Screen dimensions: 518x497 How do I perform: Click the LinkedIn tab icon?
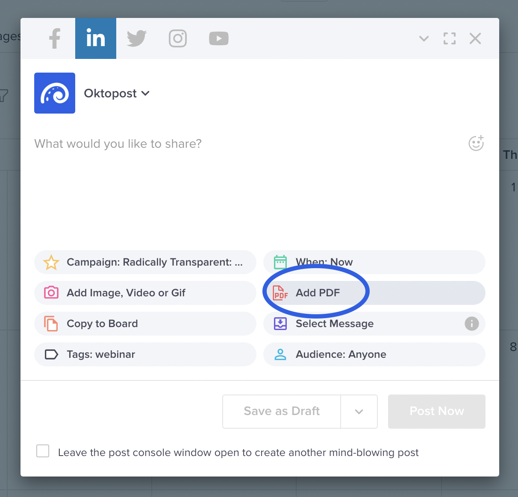[x=96, y=38]
